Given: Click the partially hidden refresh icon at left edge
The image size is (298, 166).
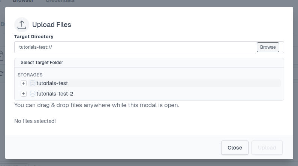Looking at the screenshot, I should click(x=2, y=73).
